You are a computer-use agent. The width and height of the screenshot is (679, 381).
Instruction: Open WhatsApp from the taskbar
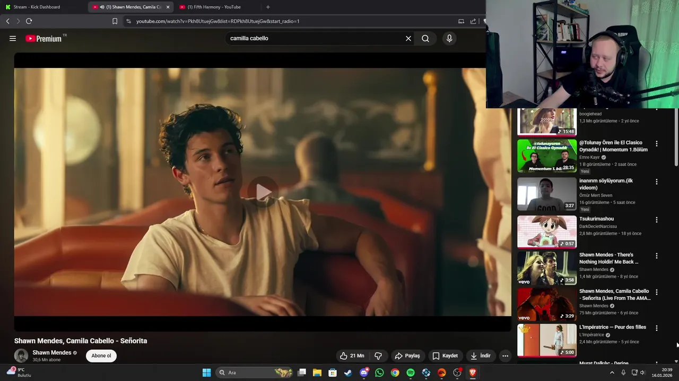379,373
